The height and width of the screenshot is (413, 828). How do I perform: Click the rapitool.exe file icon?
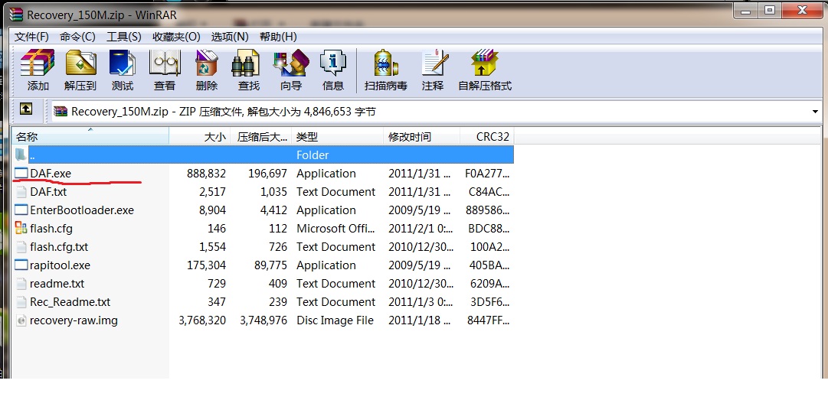click(21, 265)
